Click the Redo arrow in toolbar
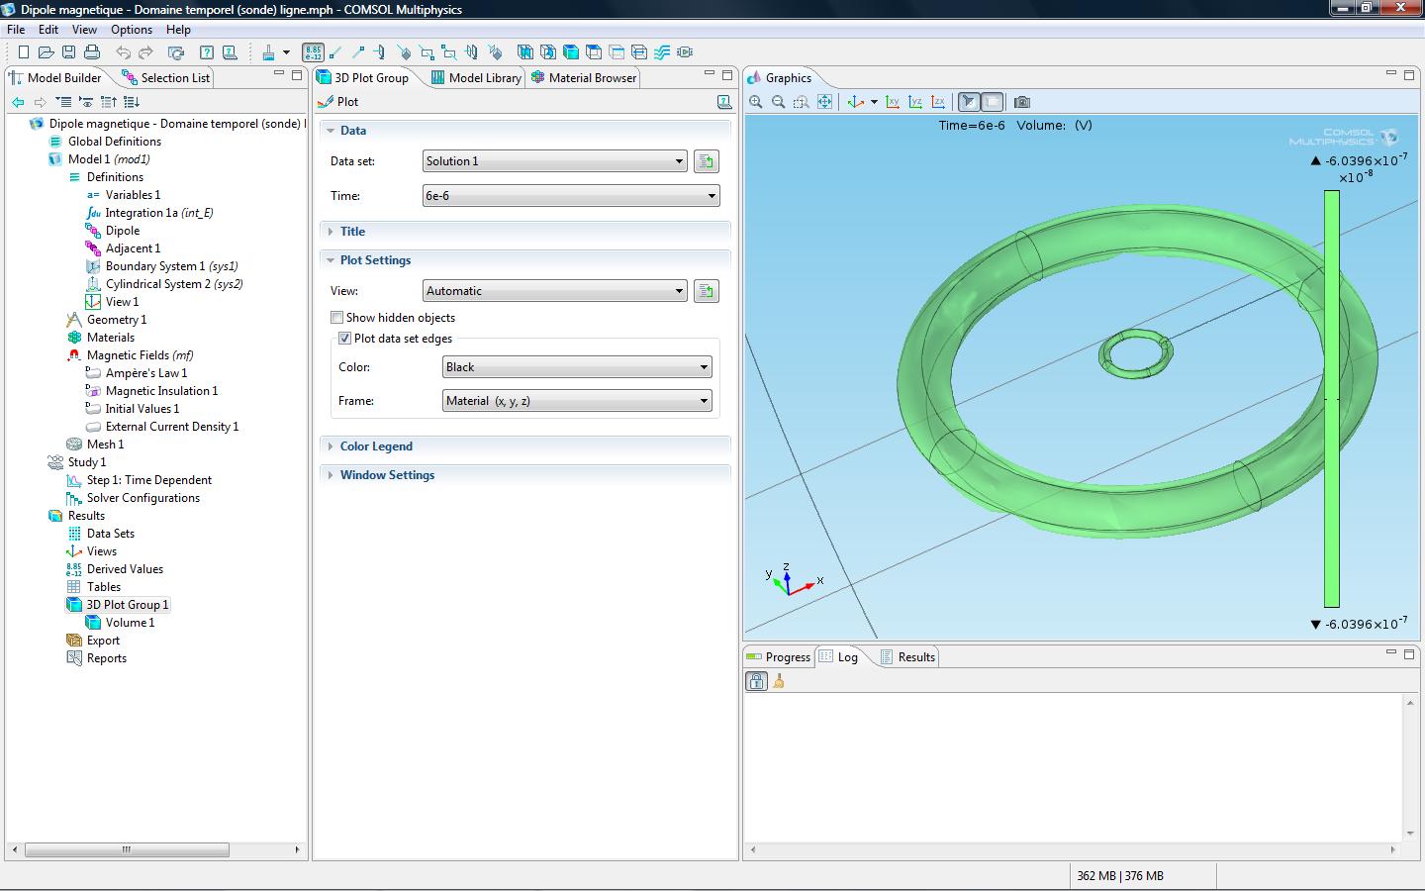Screen dimensions: 1425x891 click(145, 52)
